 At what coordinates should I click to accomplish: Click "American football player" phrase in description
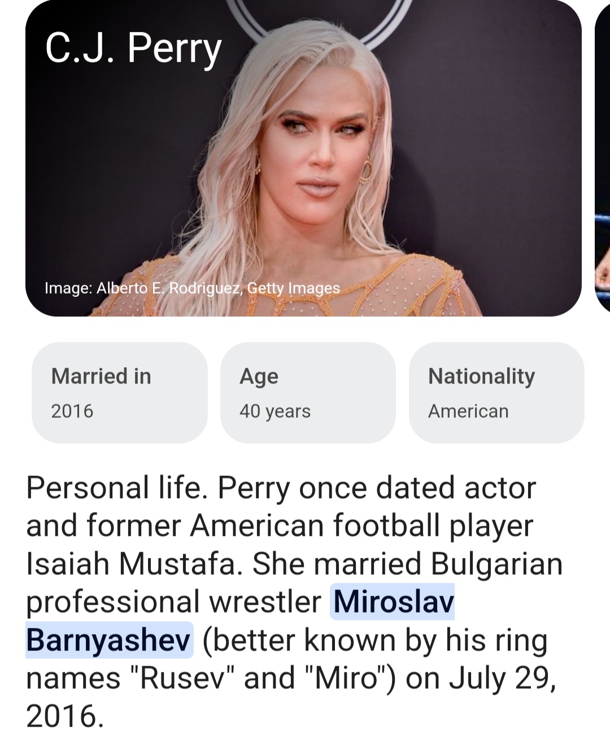click(x=361, y=527)
